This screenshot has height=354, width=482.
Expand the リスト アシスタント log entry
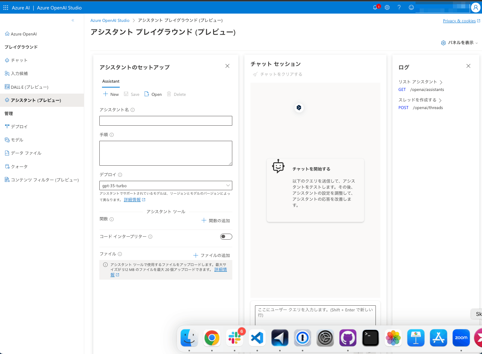(x=420, y=82)
